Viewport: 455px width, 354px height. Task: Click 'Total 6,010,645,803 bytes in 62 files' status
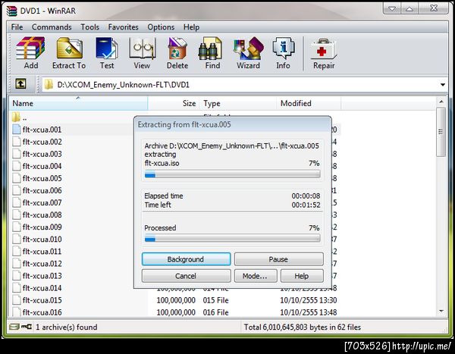[x=303, y=327]
